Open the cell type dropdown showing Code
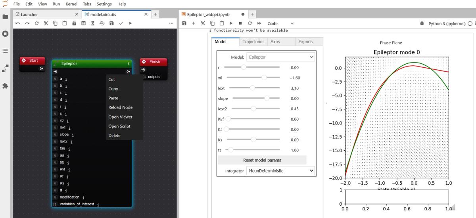 280,23
